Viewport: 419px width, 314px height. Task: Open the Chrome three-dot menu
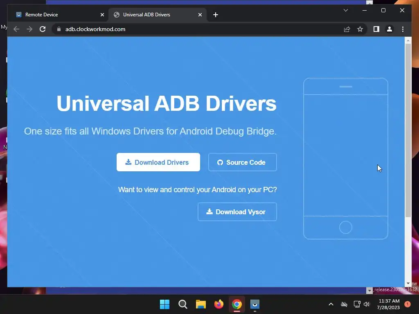point(403,29)
